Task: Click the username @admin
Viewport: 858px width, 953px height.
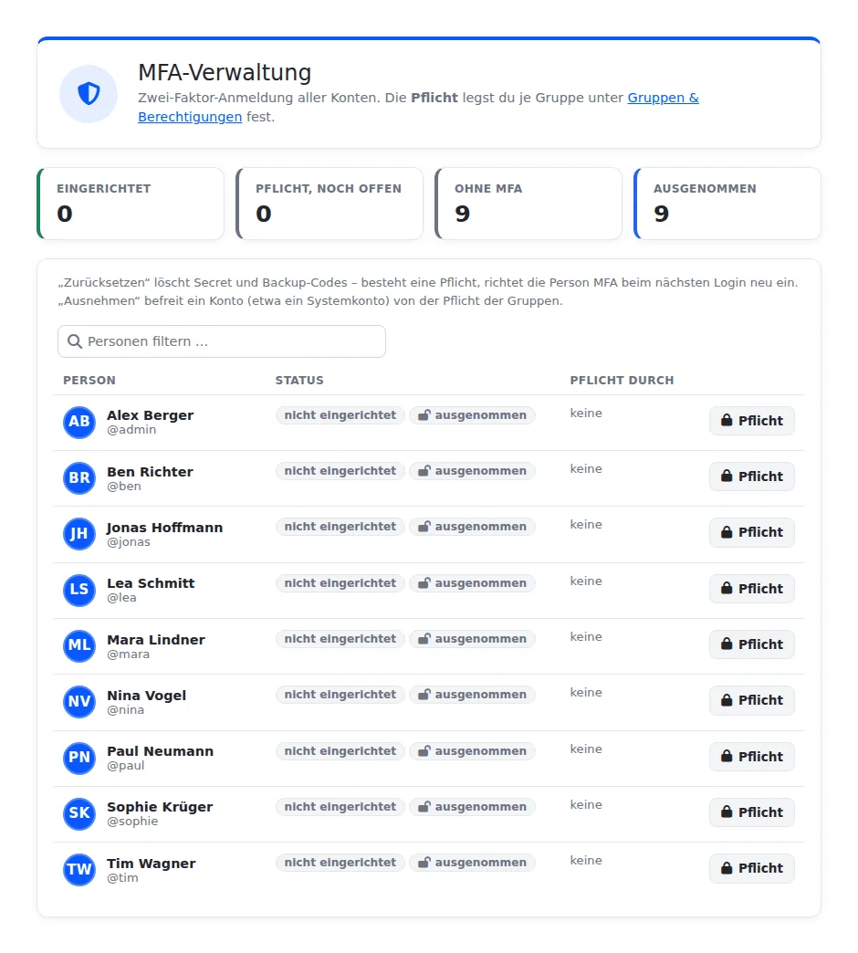Action: [x=131, y=430]
